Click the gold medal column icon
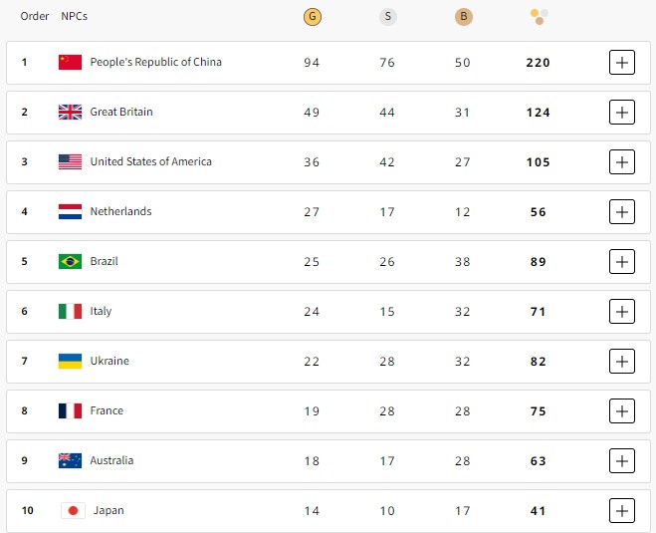This screenshot has width=656, height=533. pyautogui.click(x=312, y=16)
